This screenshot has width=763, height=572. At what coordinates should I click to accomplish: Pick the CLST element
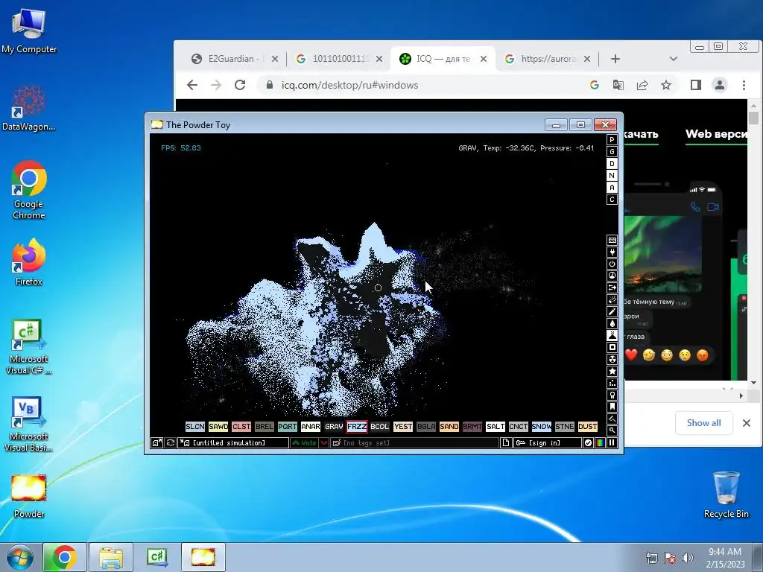point(241,427)
